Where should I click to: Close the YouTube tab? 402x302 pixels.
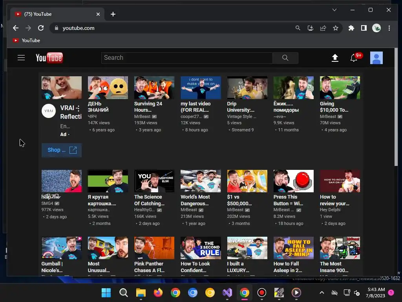tap(98, 14)
